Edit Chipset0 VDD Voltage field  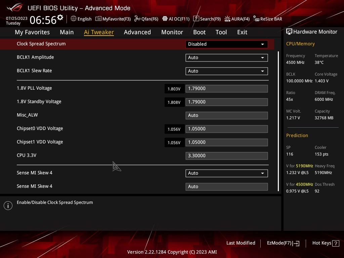pyautogui.click(x=227, y=129)
